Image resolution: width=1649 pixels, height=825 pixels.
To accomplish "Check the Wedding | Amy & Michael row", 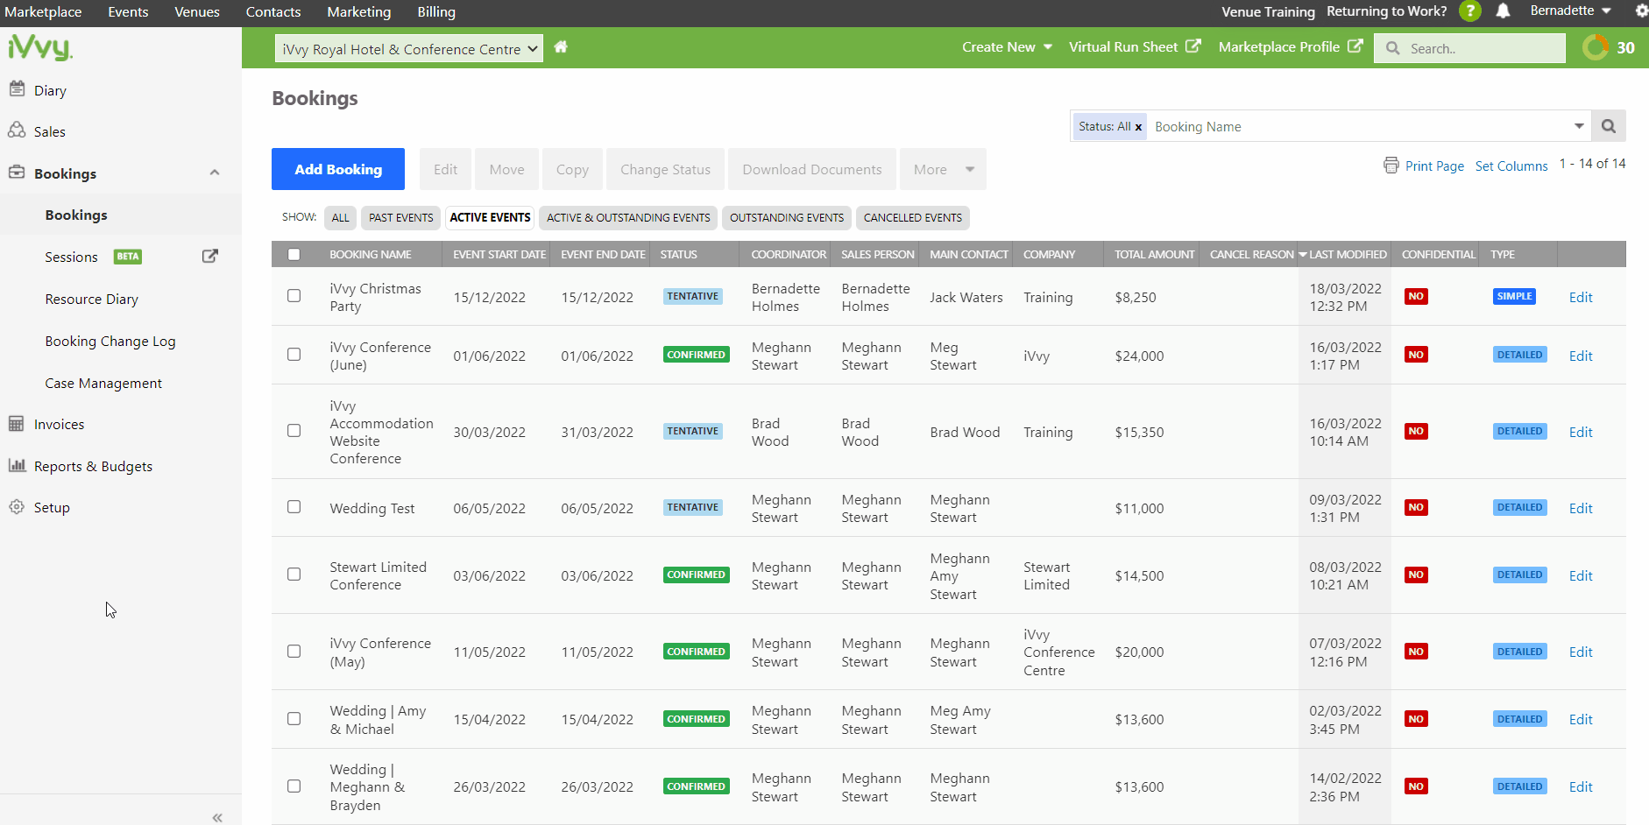I will pos(294,719).
